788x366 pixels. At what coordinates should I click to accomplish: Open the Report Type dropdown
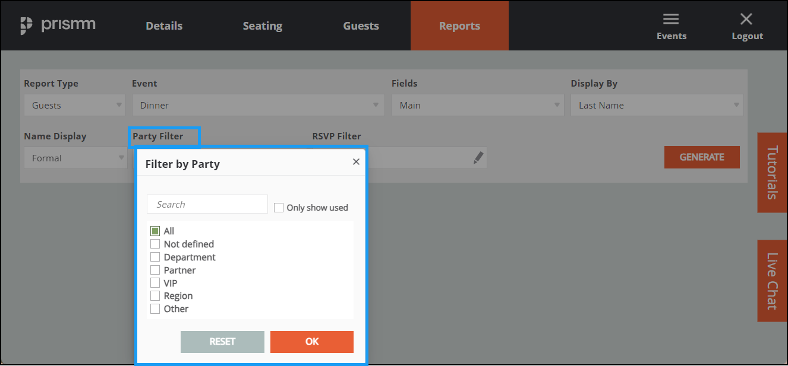[x=74, y=105]
